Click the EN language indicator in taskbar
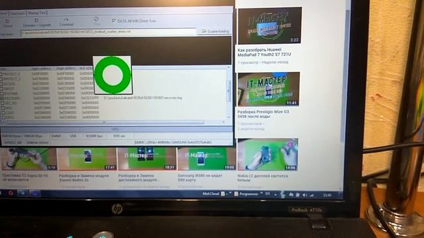Viewport: 424px width, 238px height. [x=268, y=194]
